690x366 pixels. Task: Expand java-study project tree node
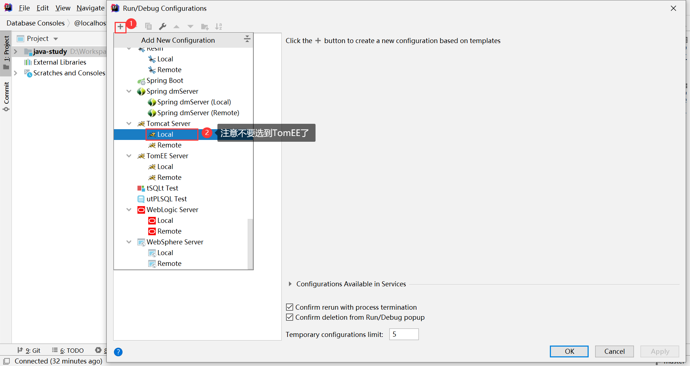tap(15, 51)
